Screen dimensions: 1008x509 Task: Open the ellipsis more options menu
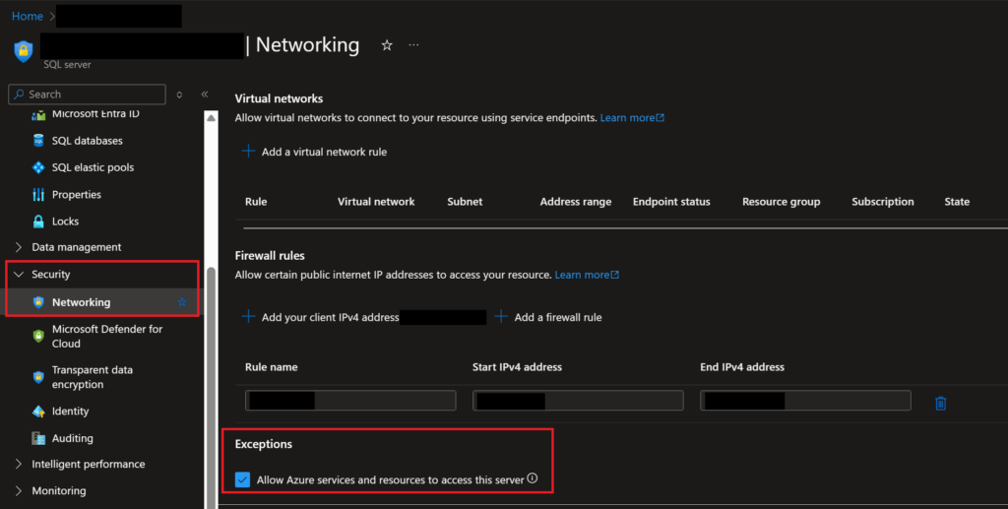413,45
